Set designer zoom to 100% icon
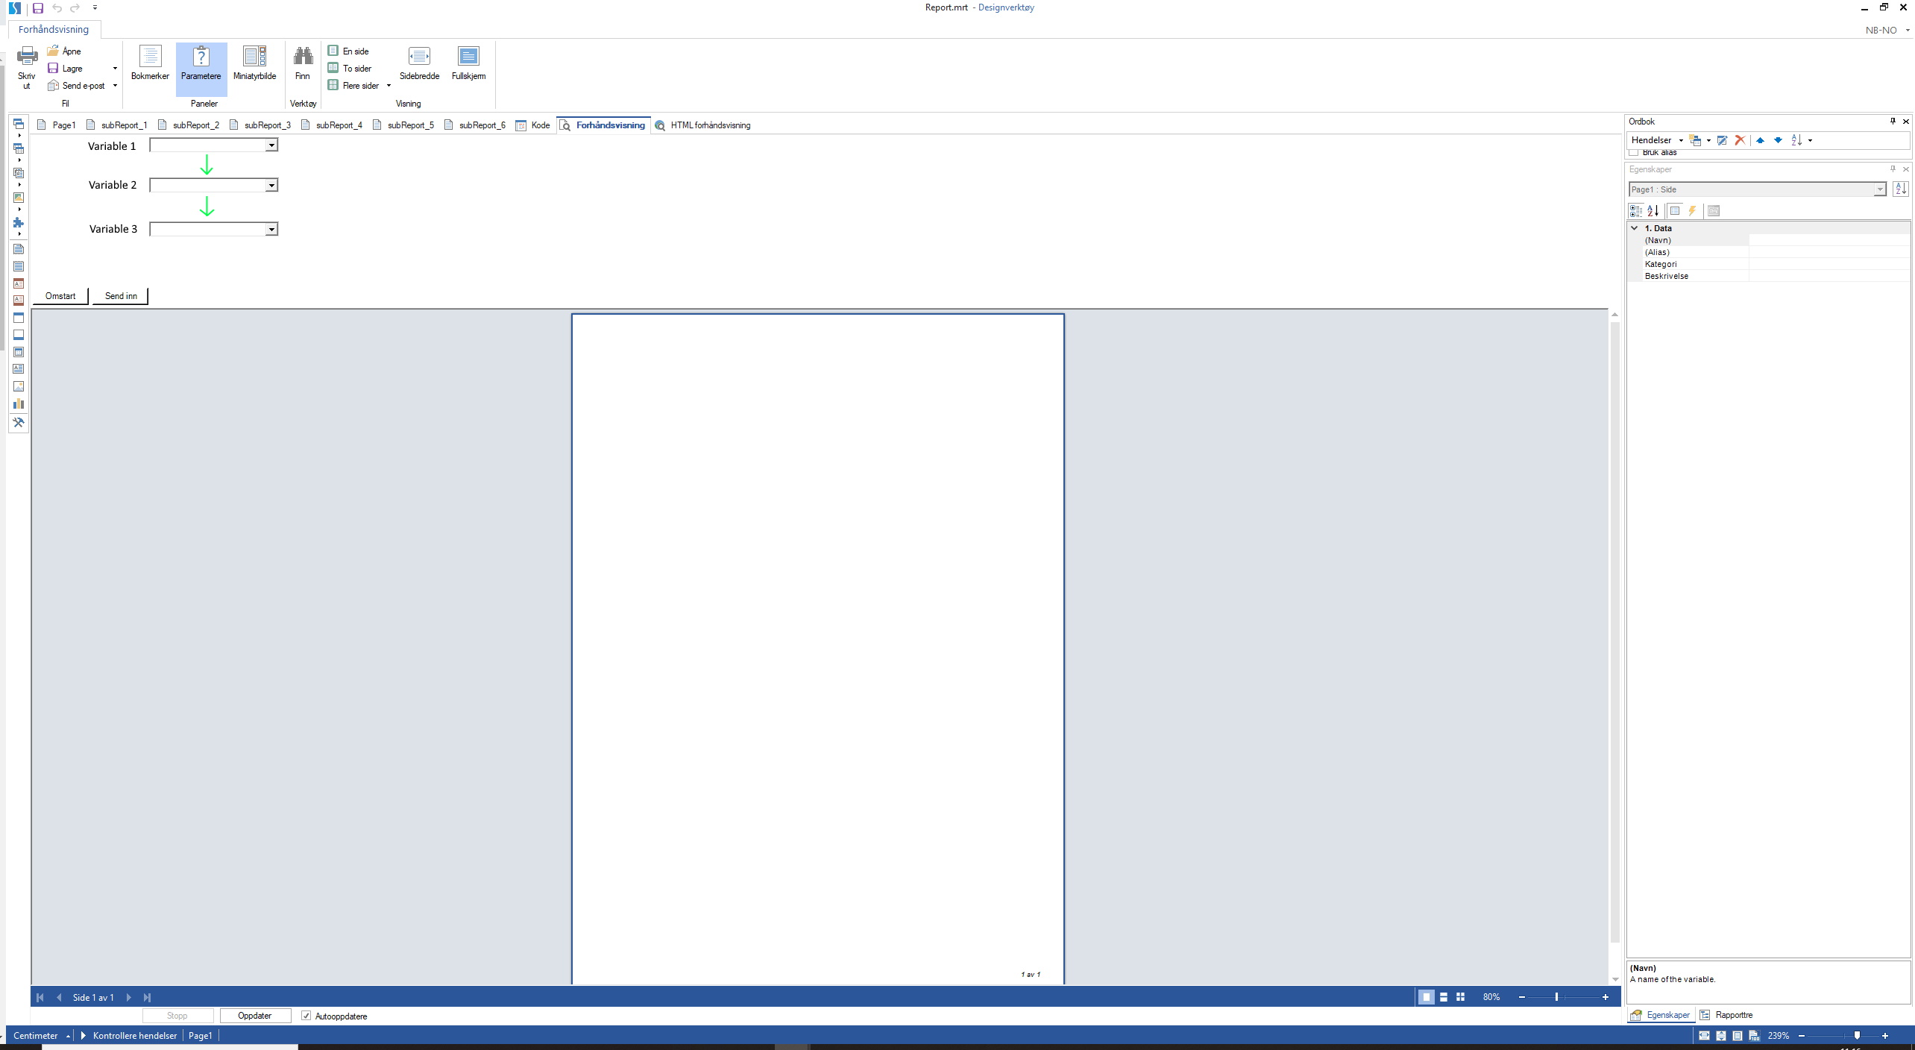 coord(1754,1036)
